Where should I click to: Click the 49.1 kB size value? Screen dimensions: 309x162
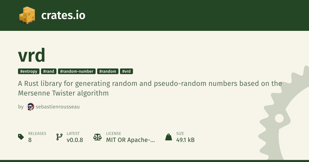pyautogui.click(x=185, y=140)
